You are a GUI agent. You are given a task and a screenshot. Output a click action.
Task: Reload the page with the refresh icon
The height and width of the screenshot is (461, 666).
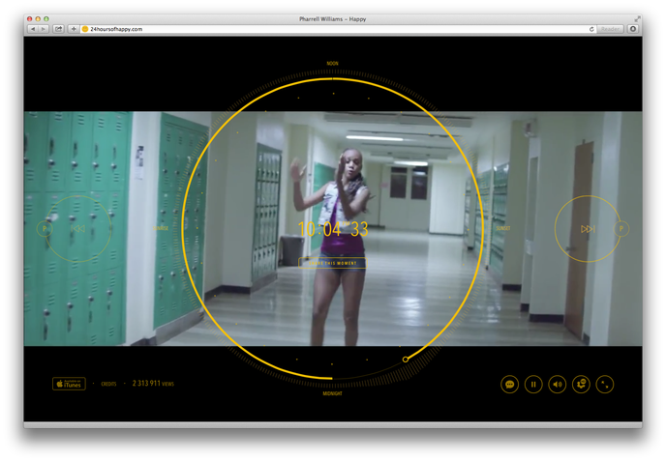[x=591, y=29]
